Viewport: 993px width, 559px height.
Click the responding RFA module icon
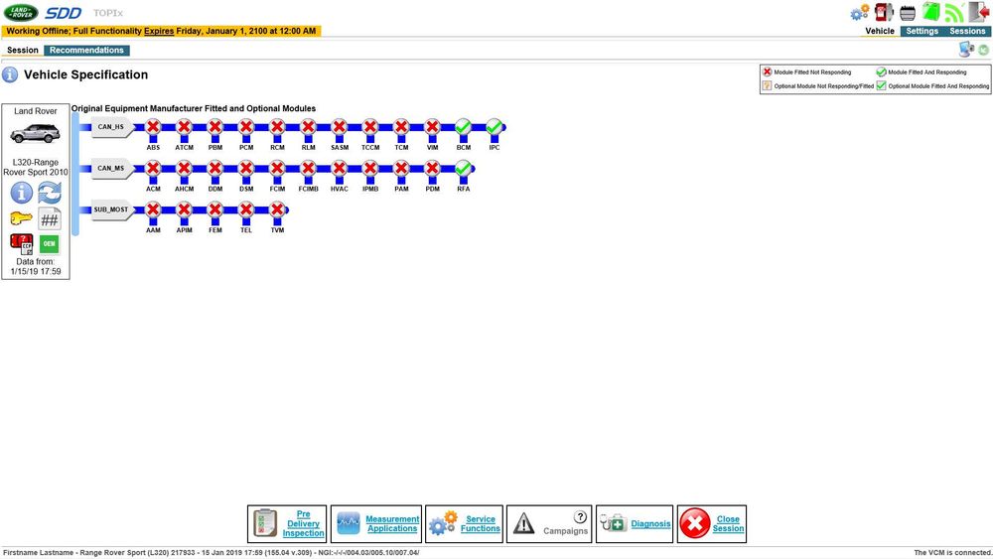tap(463, 168)
